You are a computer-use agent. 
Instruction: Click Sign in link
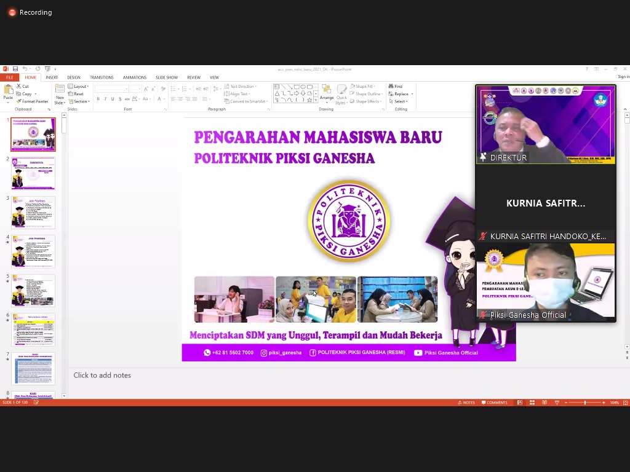624,77
